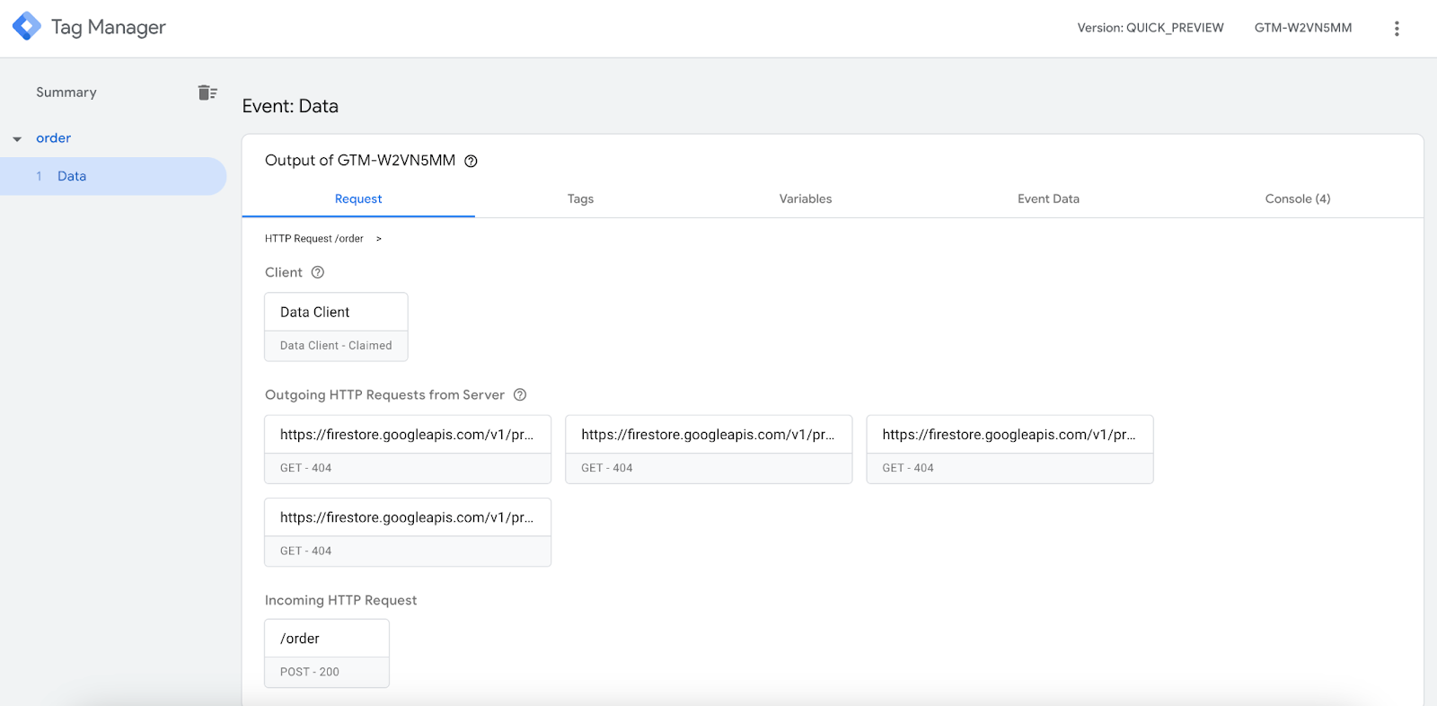Open the help icon beside Output of GTM-W2VN5MM
Screen dimensions: 1437x706
(471, 161)
